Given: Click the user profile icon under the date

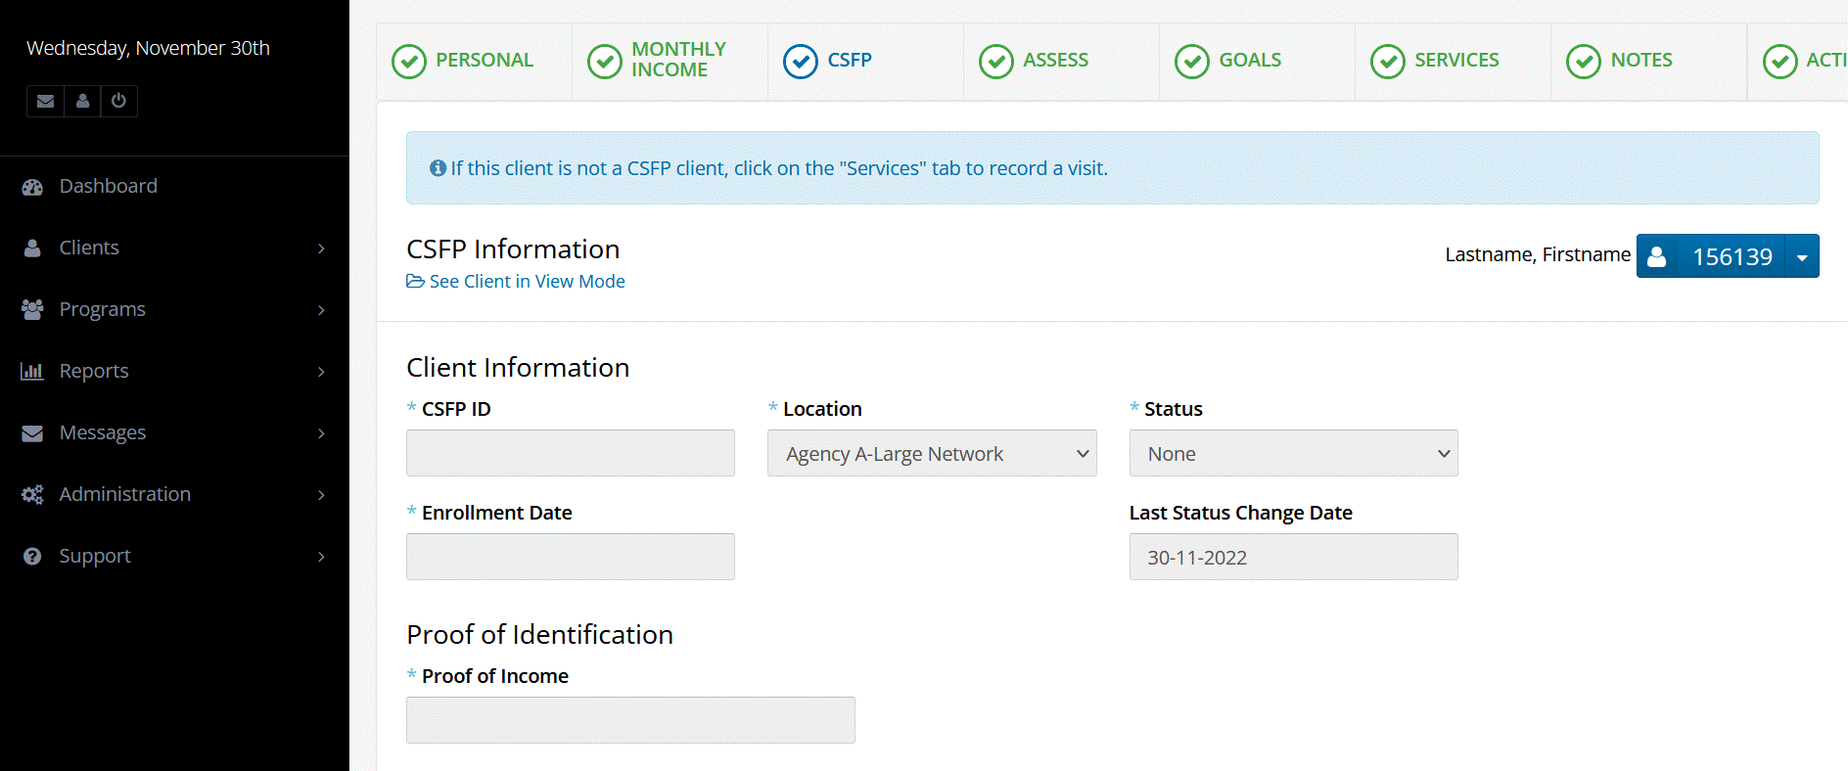Looking at the screenshot, I should (x=82, y=101).
